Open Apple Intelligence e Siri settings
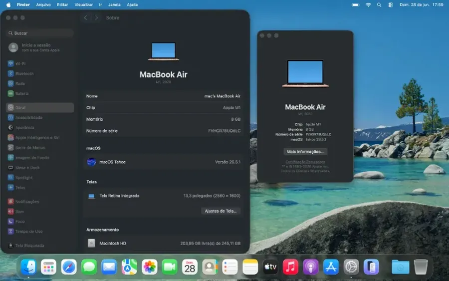Viewport: 449px width, 281px height. (x=40, y=137)
